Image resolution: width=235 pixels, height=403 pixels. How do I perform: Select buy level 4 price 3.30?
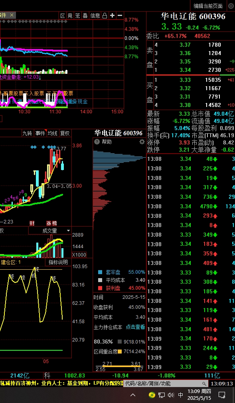pyautogui.click(x=185, y=105)
